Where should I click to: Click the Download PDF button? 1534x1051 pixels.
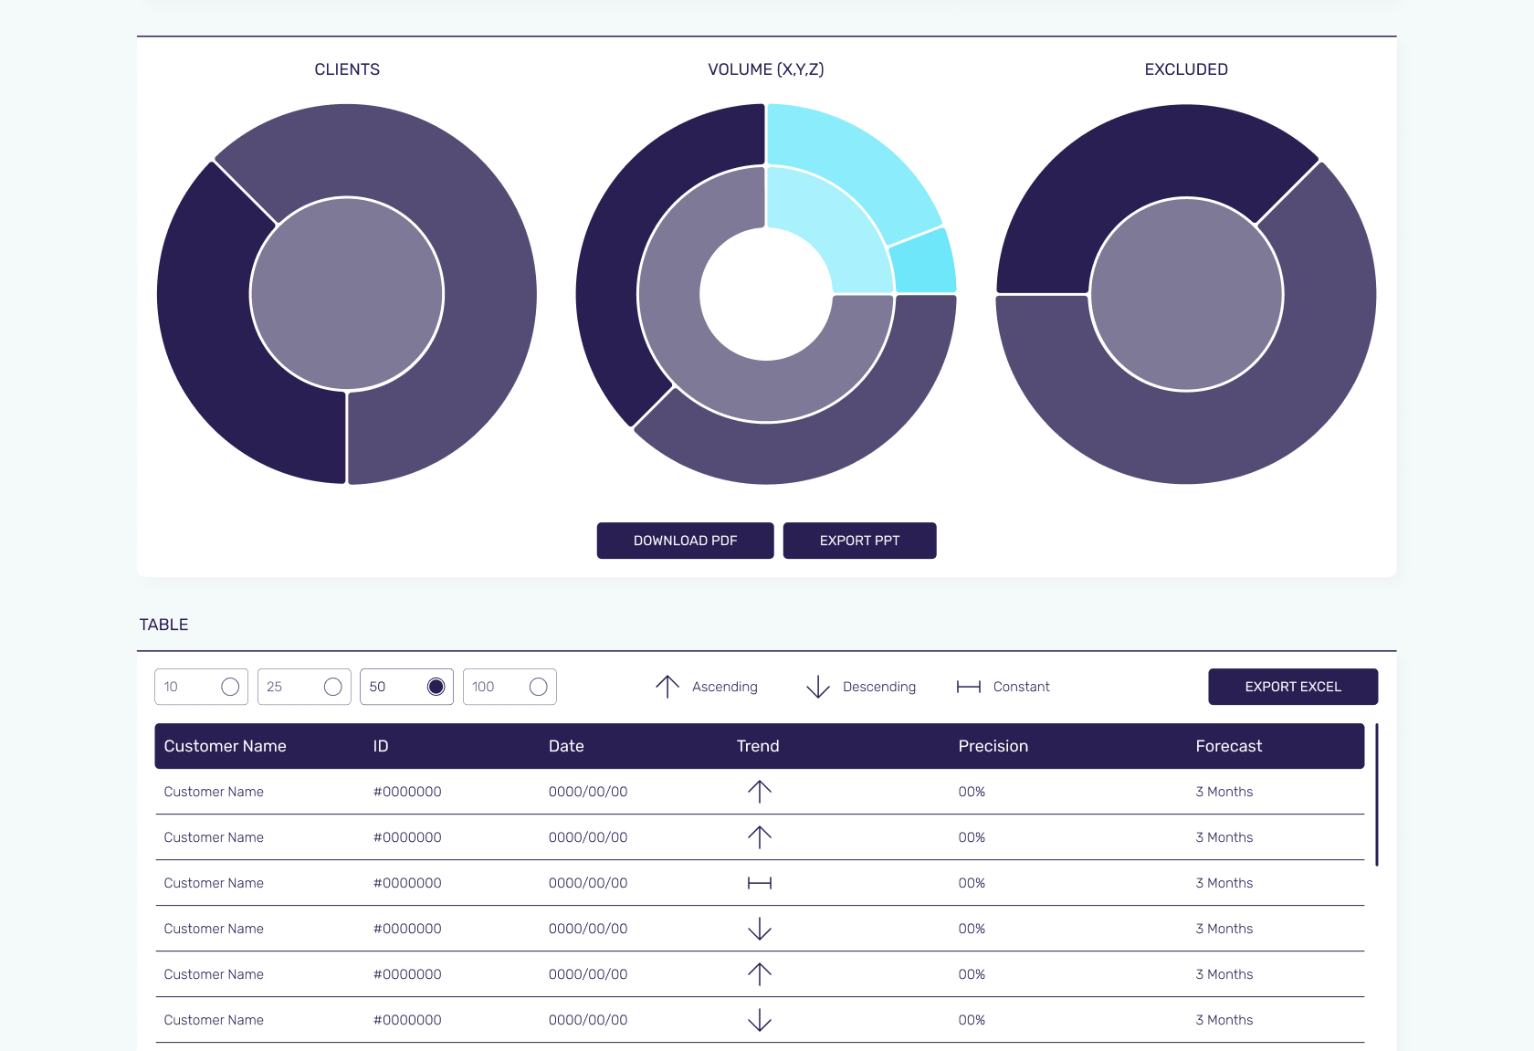685,541
